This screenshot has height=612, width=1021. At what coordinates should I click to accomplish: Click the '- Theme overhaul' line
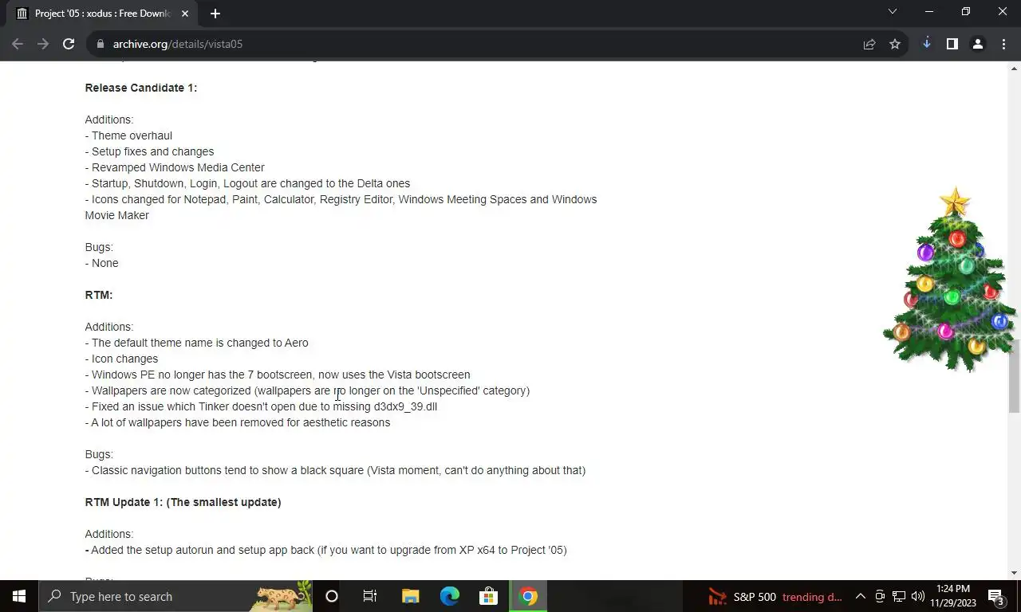point(128,135)
